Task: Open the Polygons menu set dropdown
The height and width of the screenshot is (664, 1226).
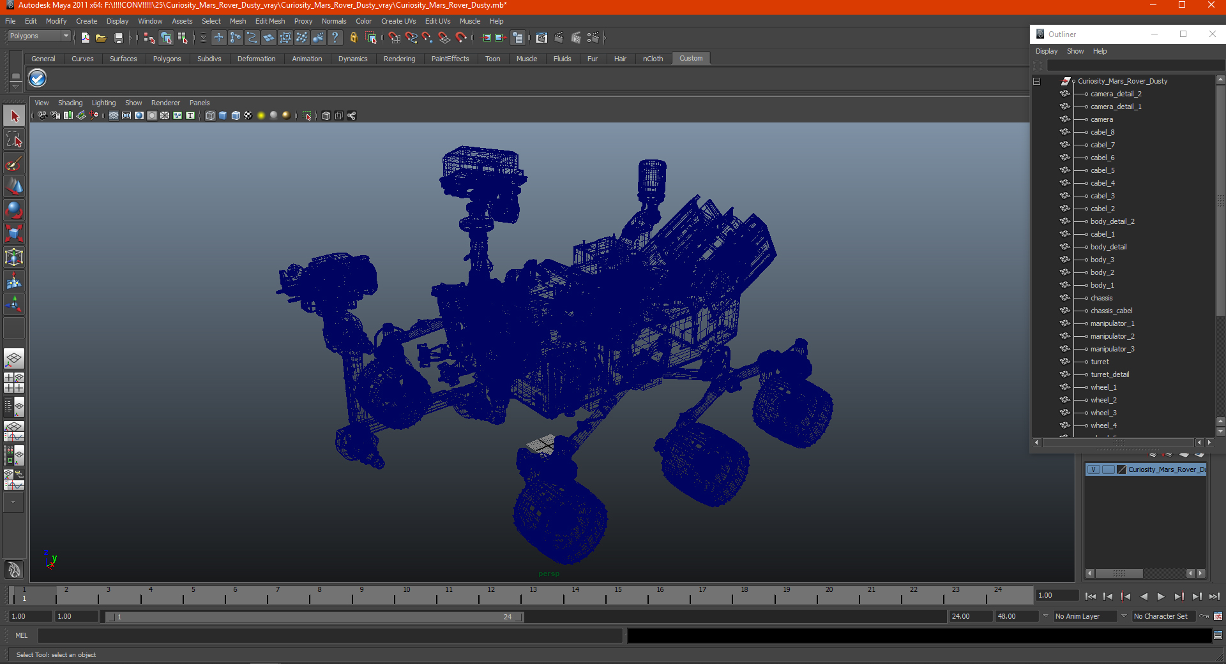Action: (38, 36)
